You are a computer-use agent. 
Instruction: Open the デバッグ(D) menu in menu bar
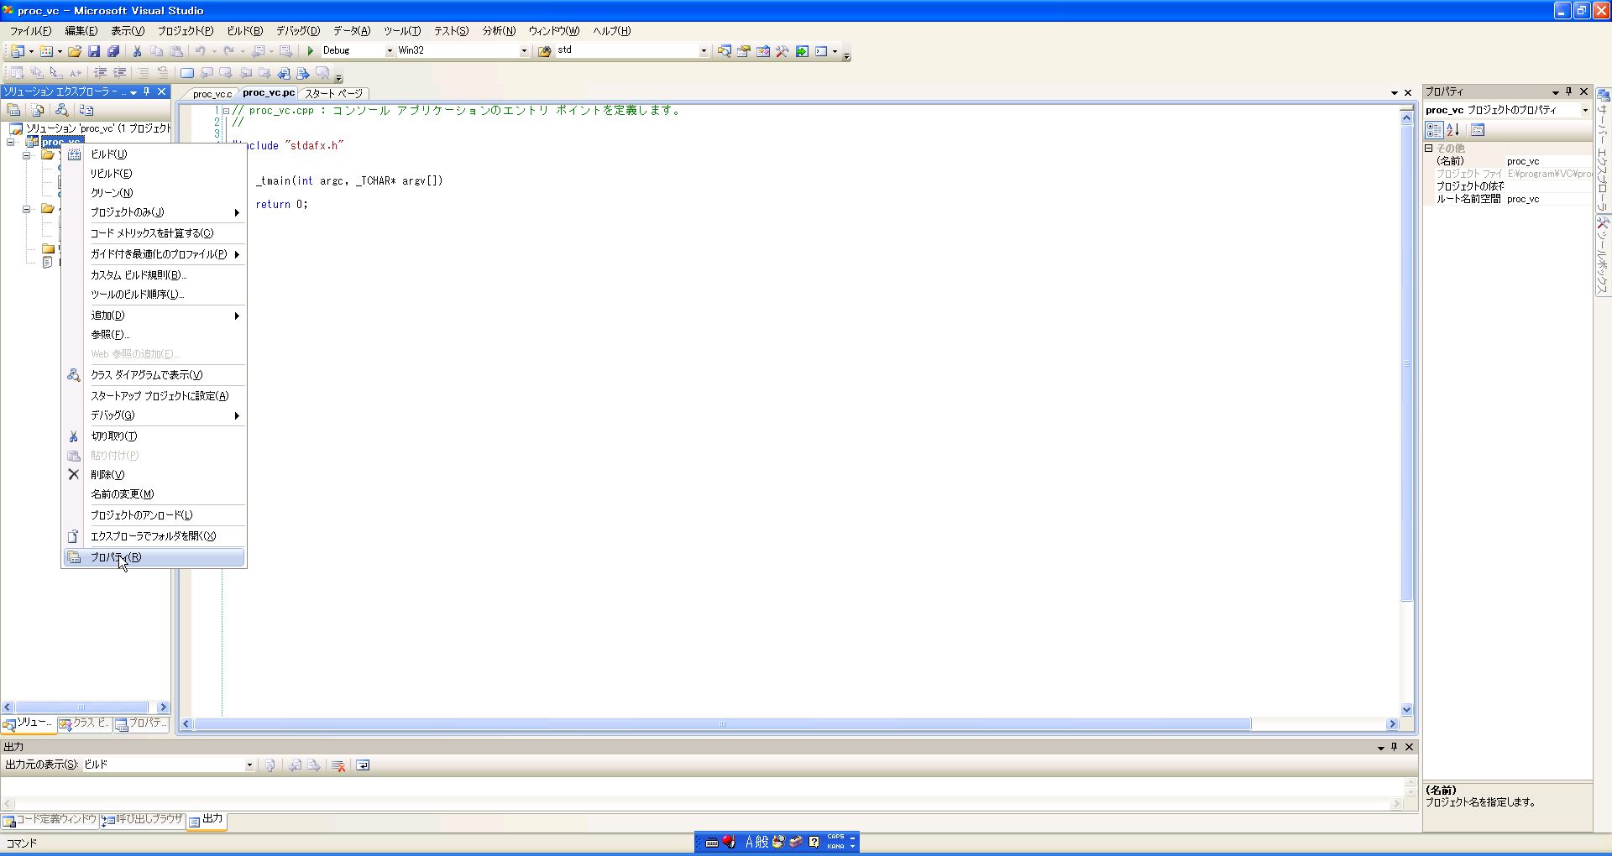point(298,31)
